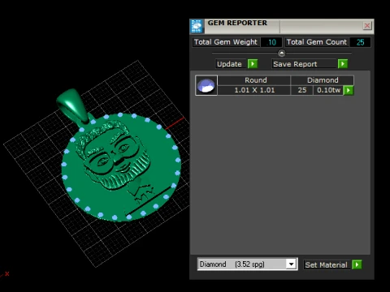This screenshot has height=292, width=390.
Task: Close the Gem Reporter window
Action: tap(367, 26)
